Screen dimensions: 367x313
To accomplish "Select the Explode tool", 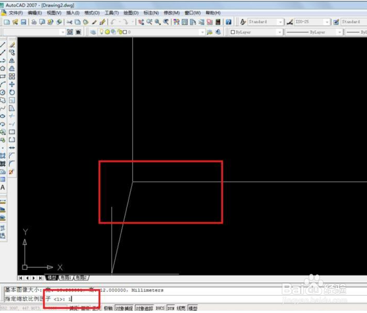I will pyautogui.click(x=12, y=172).
